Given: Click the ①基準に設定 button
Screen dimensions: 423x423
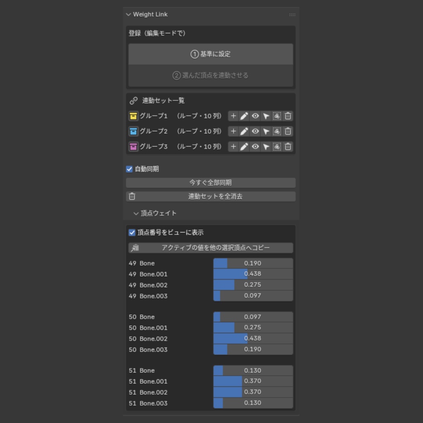Looking at the screenshot, I should click(211, 54).
